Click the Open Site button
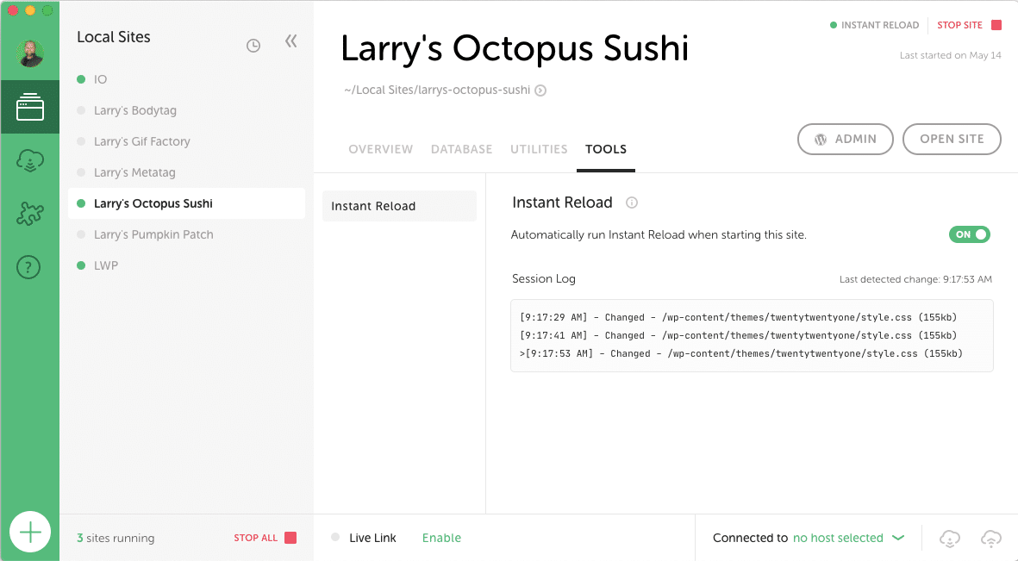The image size is (1018, 561). 952,139
